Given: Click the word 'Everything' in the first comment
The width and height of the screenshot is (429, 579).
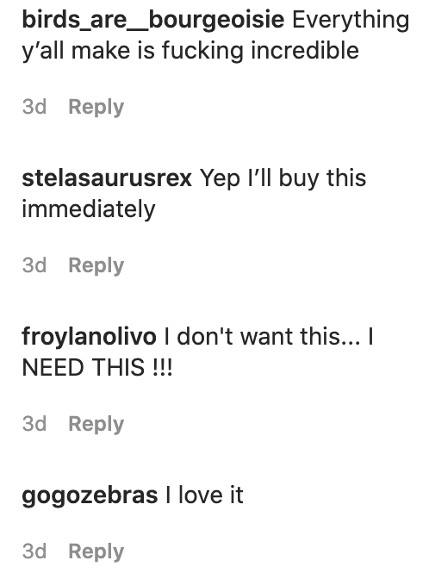Looking at the screenshot, I should pos(351,21).
